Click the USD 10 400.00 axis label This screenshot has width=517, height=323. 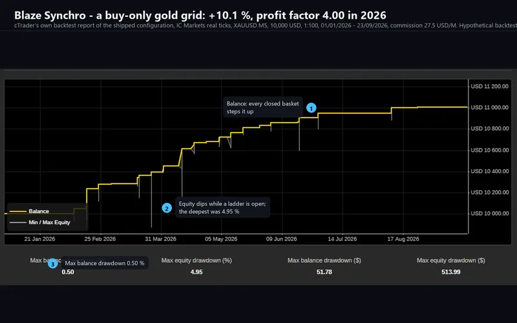(x=489, y=171)
